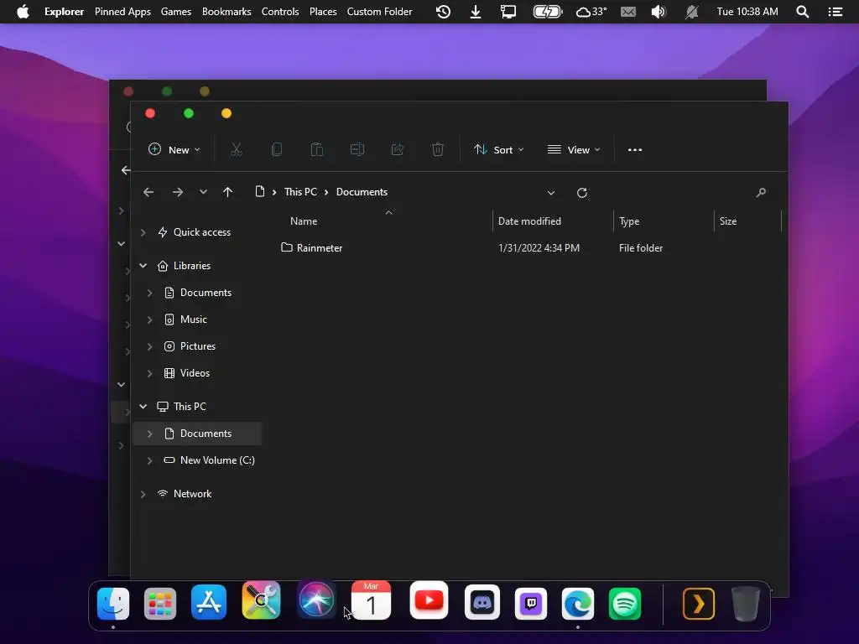
Task: Open Spotlight search in menu bar
Action: [802, 12]
